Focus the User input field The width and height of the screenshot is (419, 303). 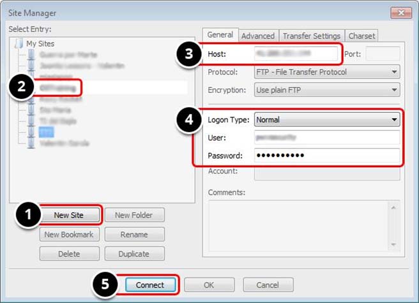coord(327,138)
